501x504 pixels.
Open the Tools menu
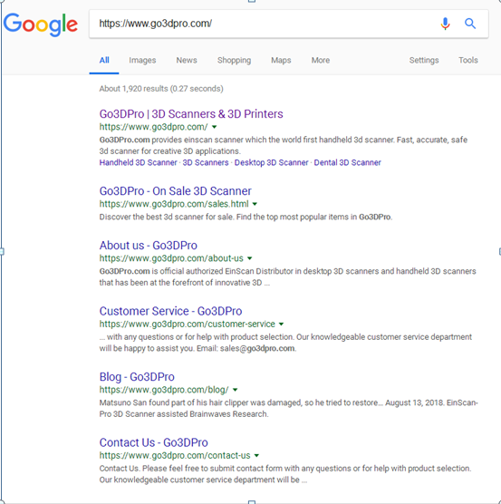pos(467,60)
